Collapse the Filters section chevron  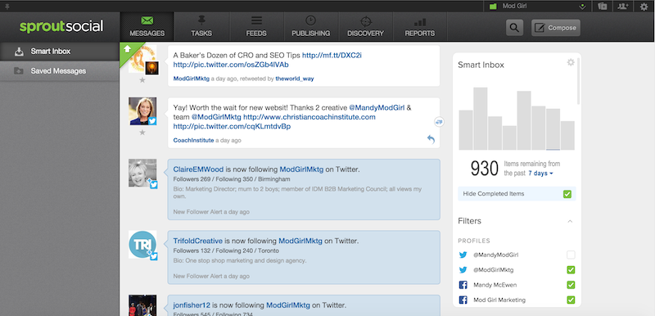(570, 221)
